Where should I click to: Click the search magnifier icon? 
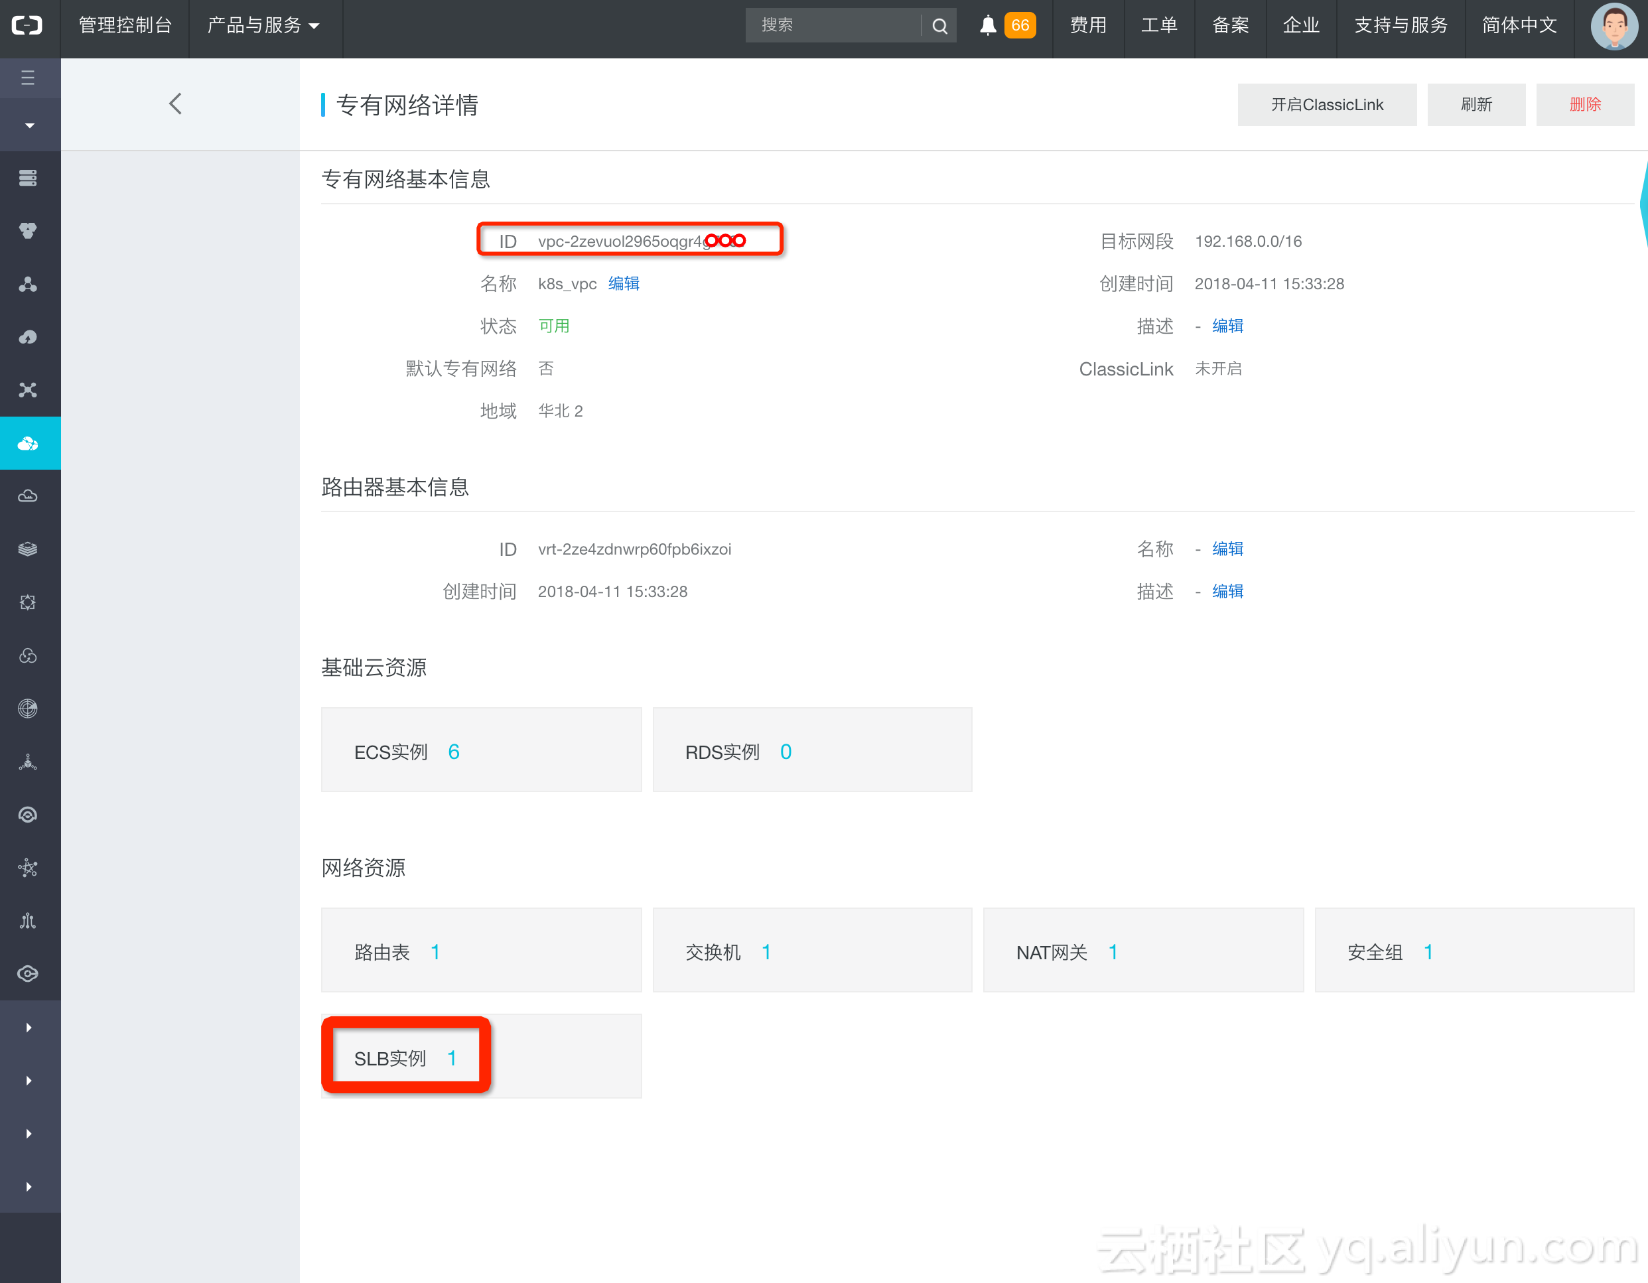pos(939,27)
